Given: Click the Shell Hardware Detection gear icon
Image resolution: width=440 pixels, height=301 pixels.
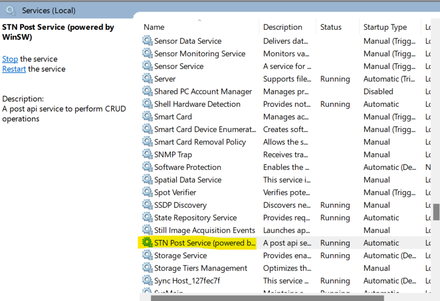Looking at the screenshot, I should click(x=147, y=104).
